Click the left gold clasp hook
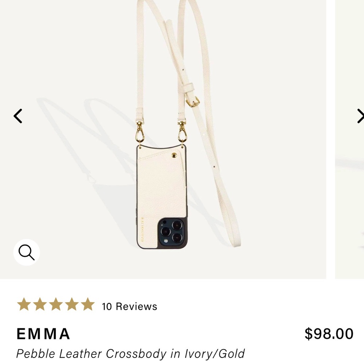 140,132
